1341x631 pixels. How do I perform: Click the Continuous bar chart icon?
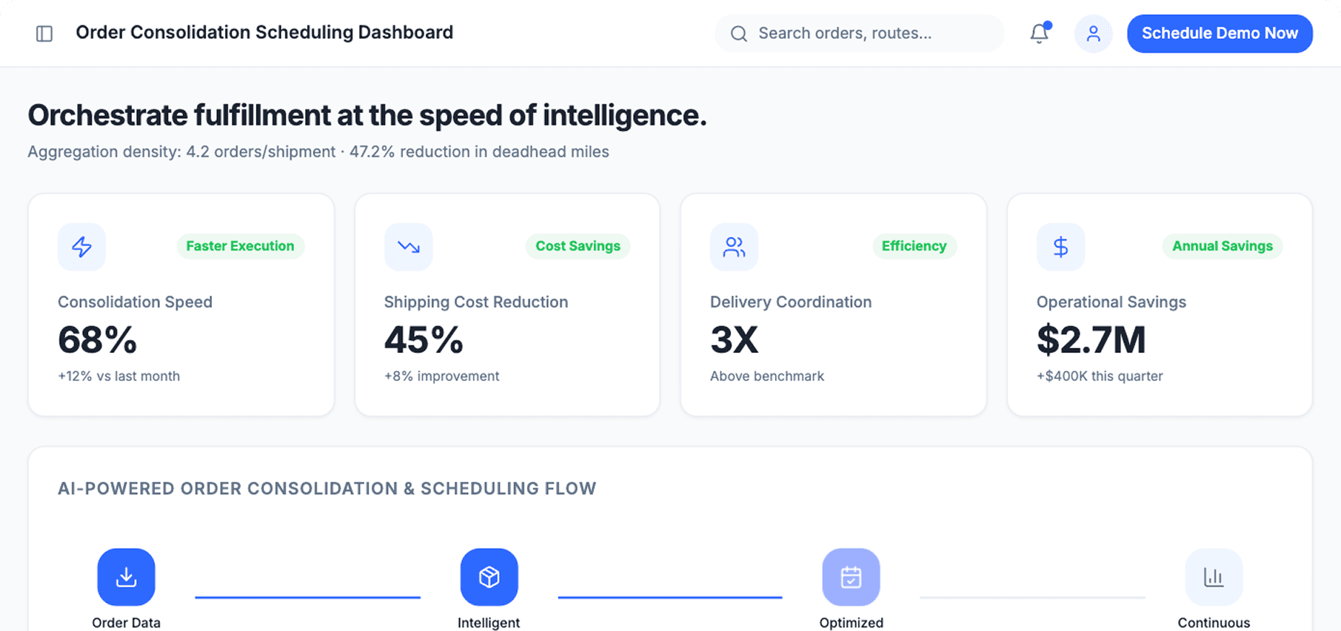(x=1213, y=576)
